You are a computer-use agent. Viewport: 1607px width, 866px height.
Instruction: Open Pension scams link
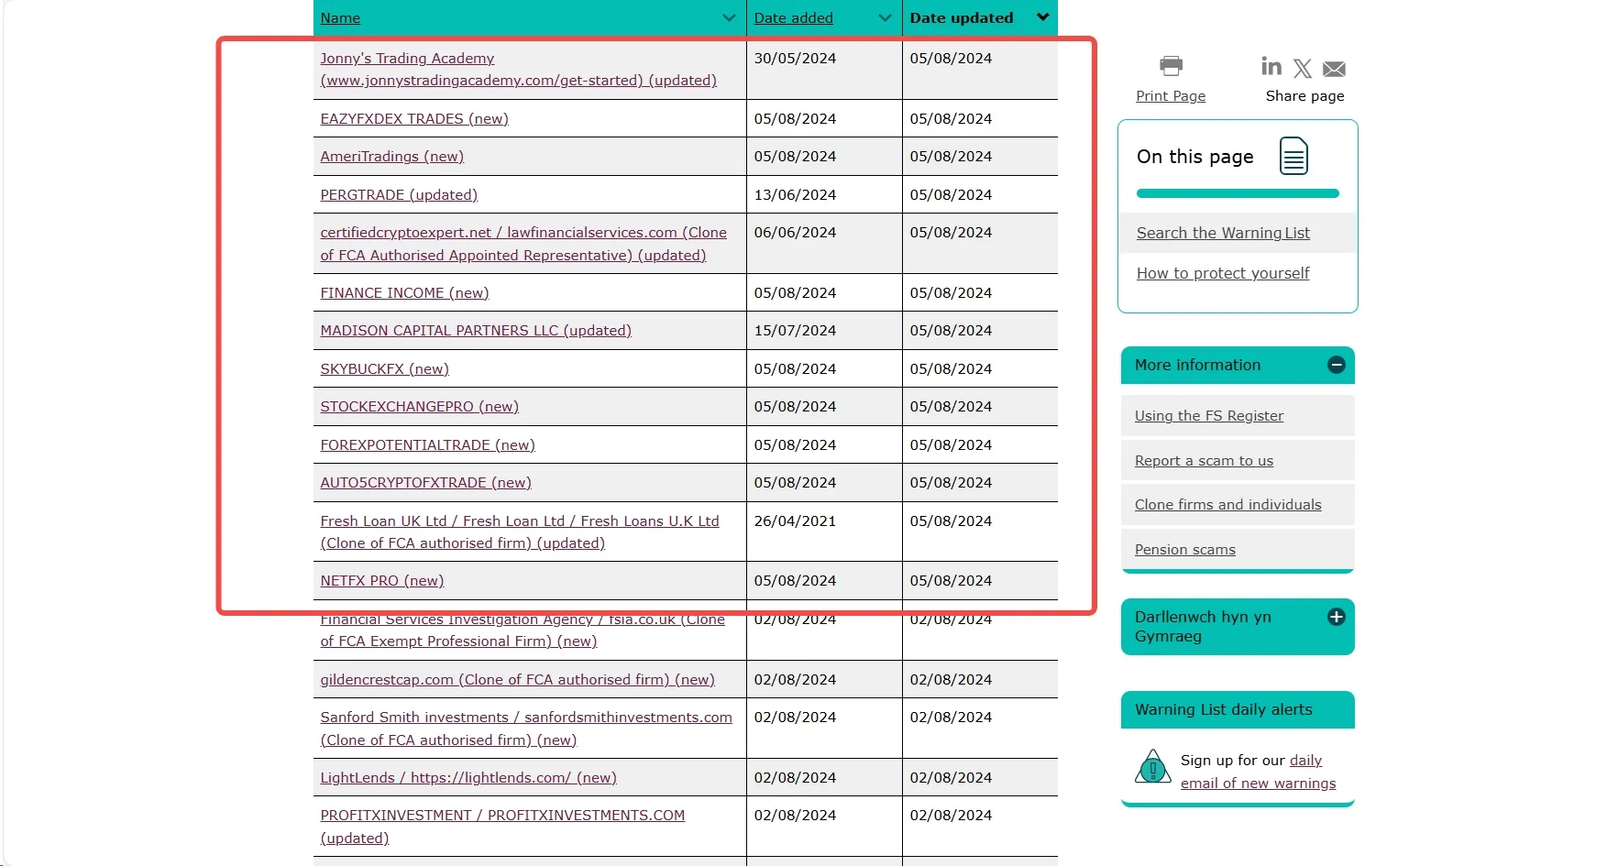[x=1184, y=550]
